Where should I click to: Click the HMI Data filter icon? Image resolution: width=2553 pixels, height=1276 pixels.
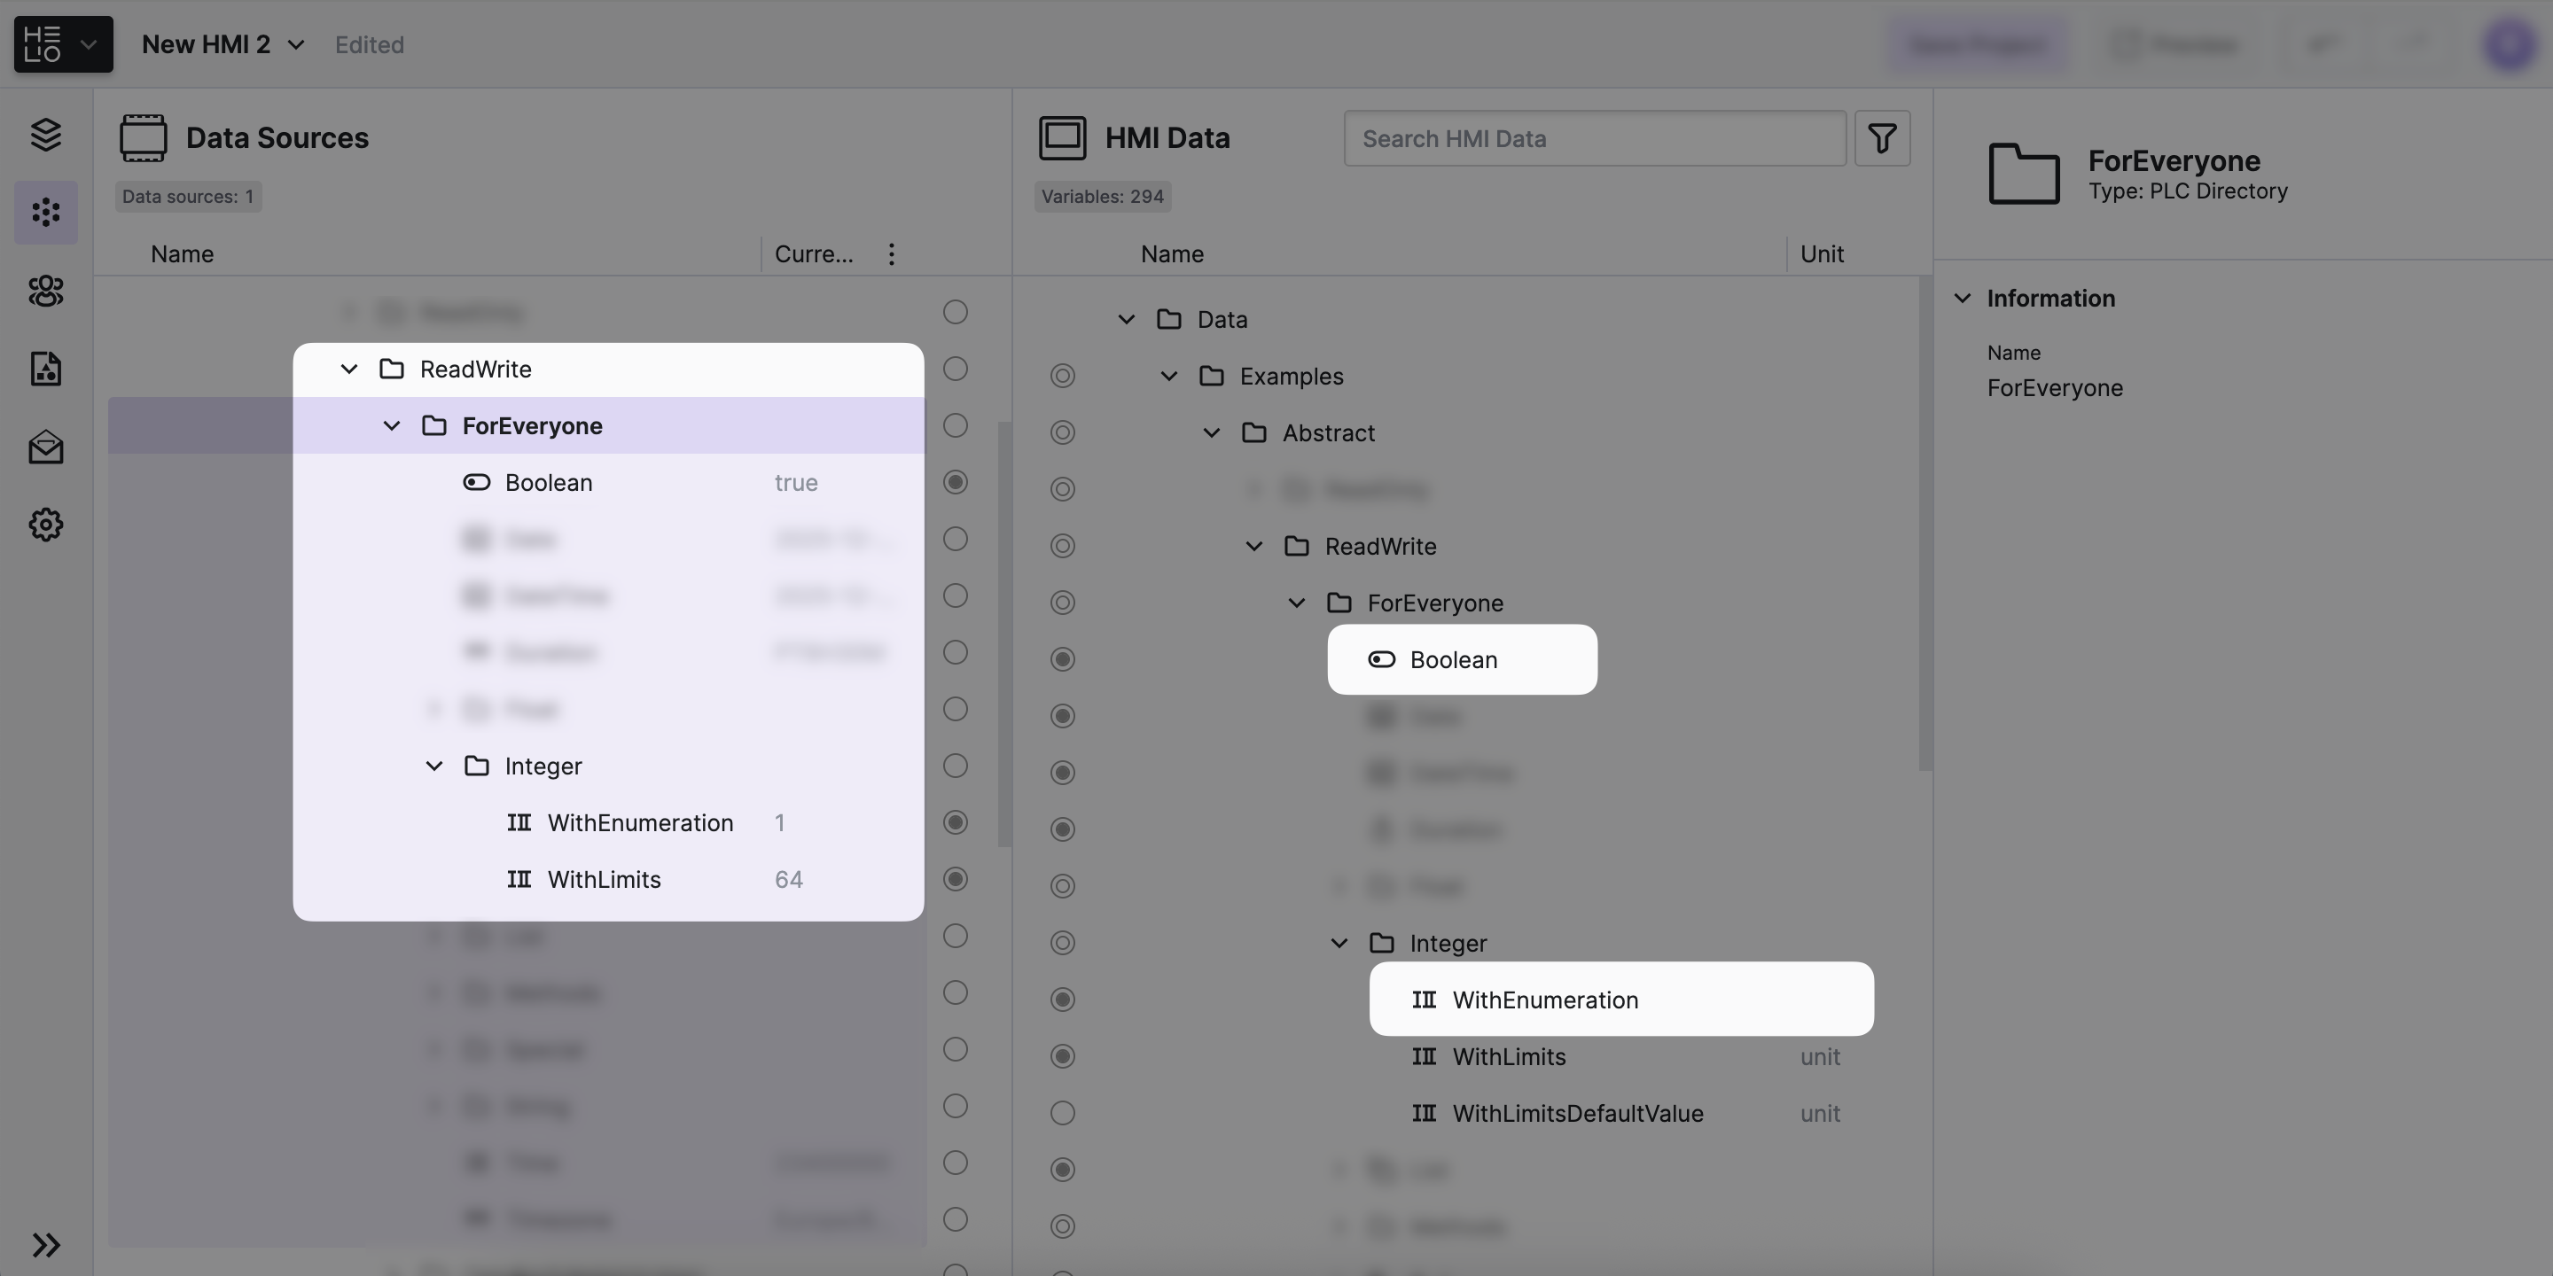tap(1881, 137)
